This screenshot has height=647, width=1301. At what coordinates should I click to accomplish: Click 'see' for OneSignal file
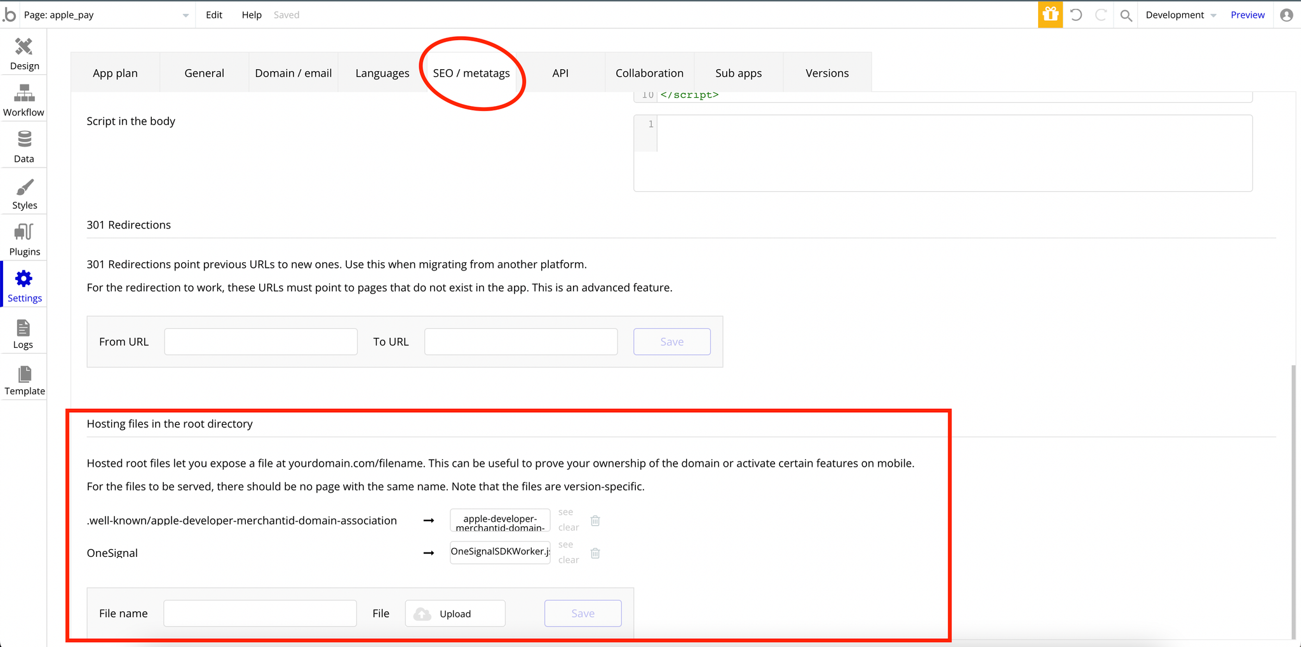click(565, 544)
